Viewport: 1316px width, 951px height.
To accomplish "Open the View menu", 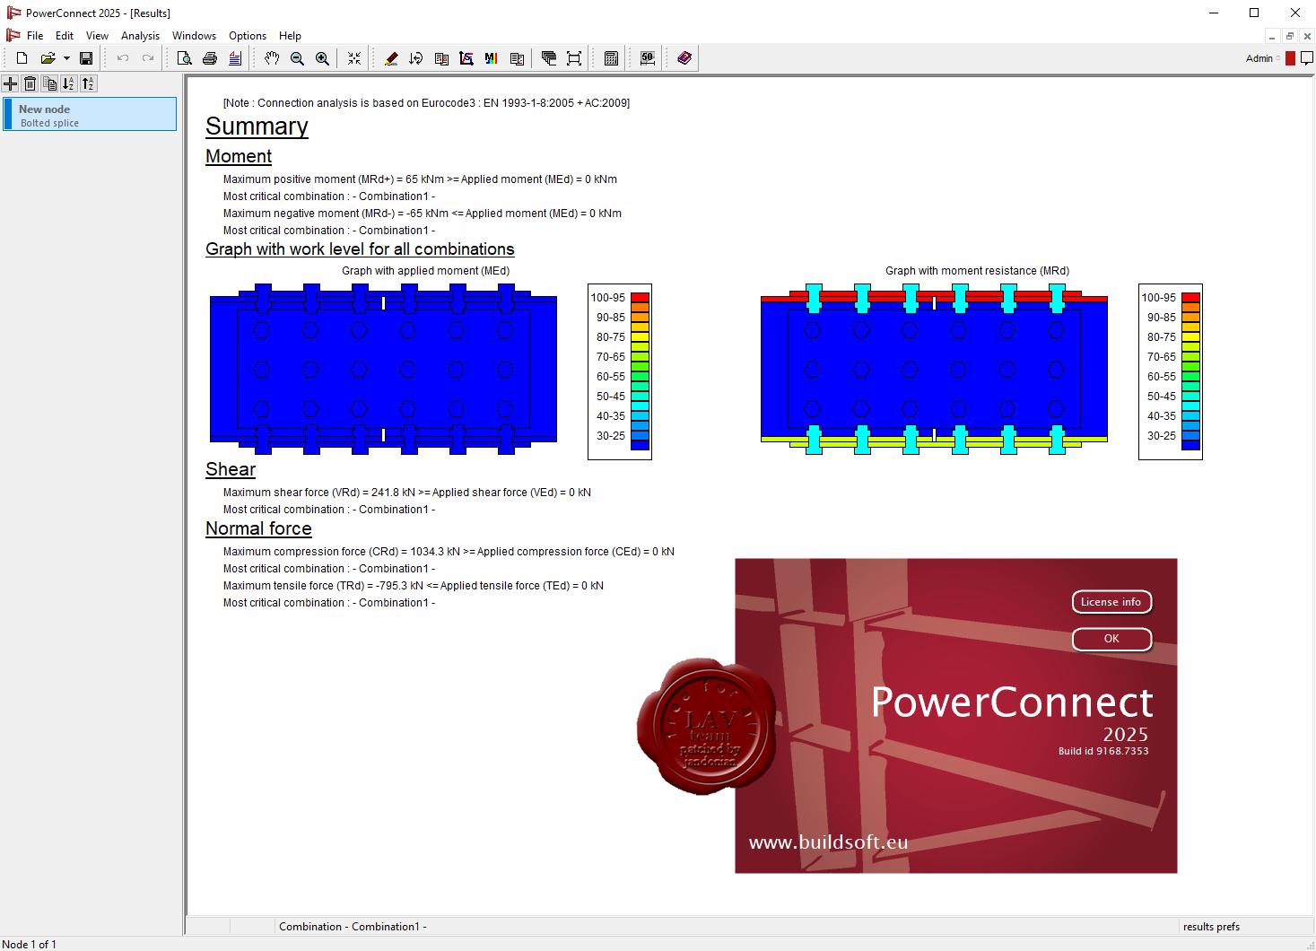I will pyautogui.click(x=97, y=36).
